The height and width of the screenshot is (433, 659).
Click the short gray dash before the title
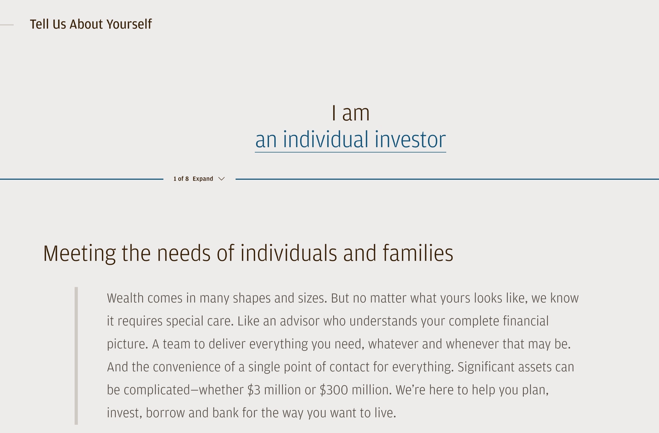pyautogui.click(x=7, y=25)
